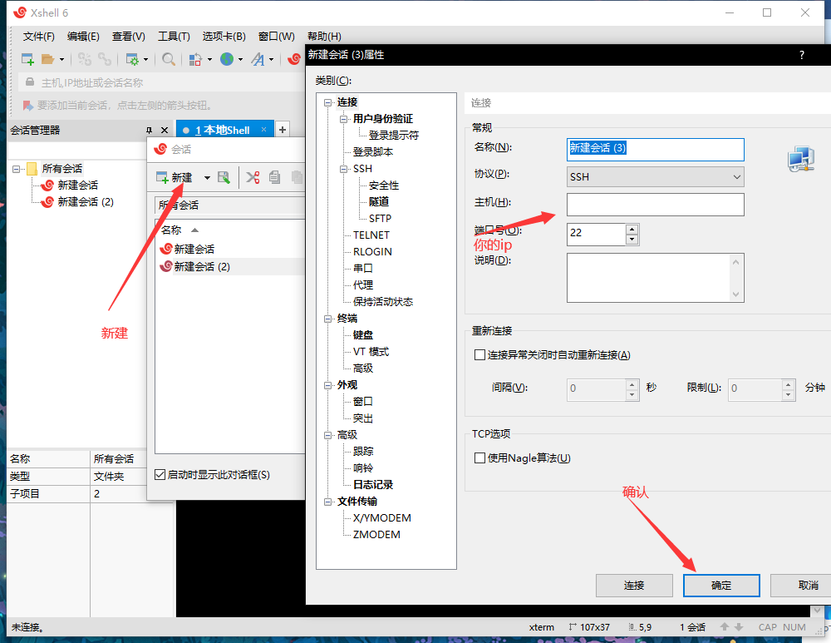Open the 工具(T) menu
The image size is (831, 643).
174,36
